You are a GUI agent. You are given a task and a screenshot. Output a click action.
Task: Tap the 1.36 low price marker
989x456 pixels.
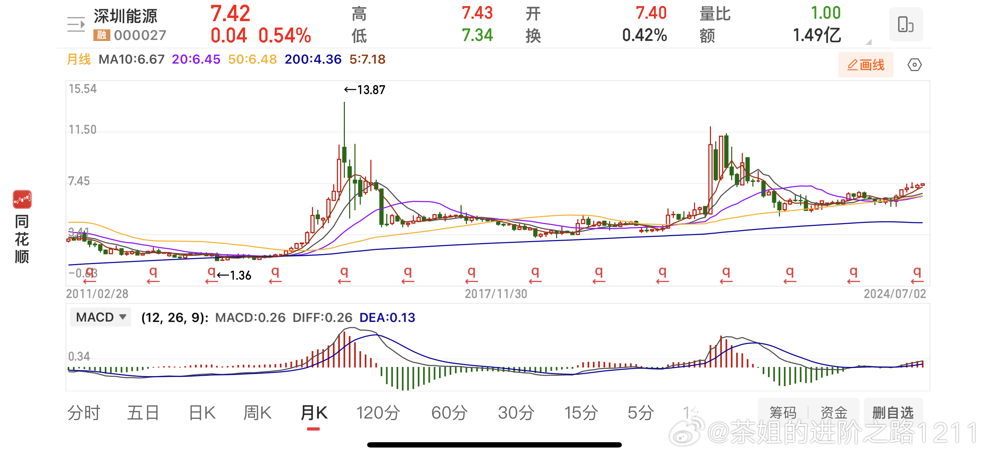tap(234, 275)
